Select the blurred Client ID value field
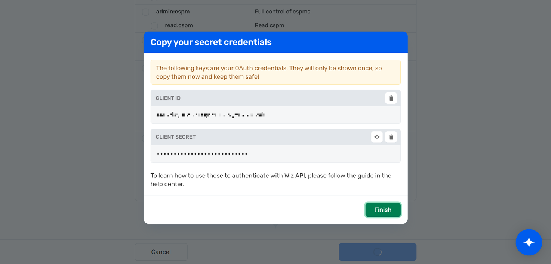This screenshot has width=551, height=264. point(275,115)
